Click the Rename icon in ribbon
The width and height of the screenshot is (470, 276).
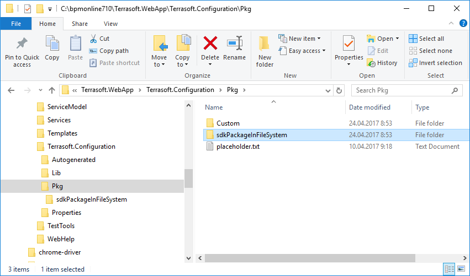pyautogui.click(x=235, y=44)
